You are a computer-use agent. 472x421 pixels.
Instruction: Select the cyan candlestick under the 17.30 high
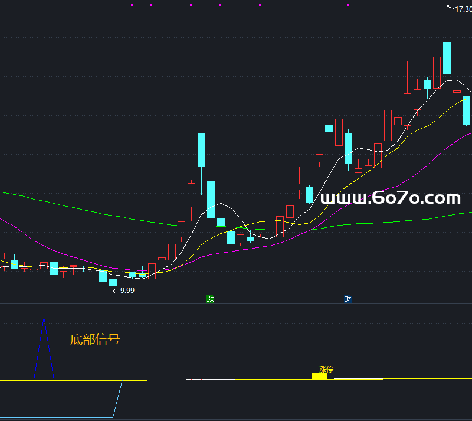point(447,57)
